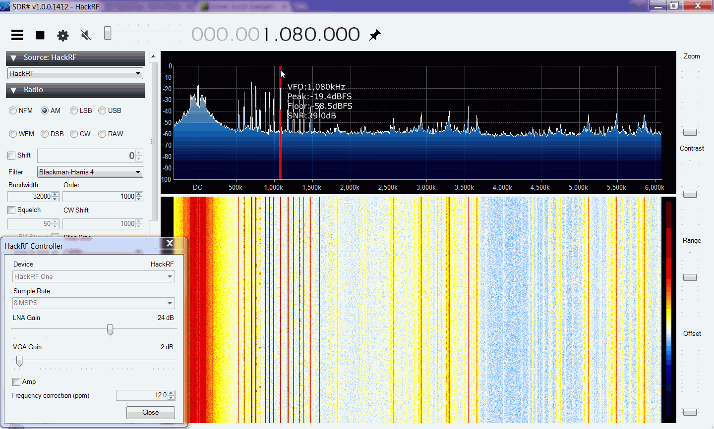Click the volume slider in the top toolbar

[x=108, y=33]
